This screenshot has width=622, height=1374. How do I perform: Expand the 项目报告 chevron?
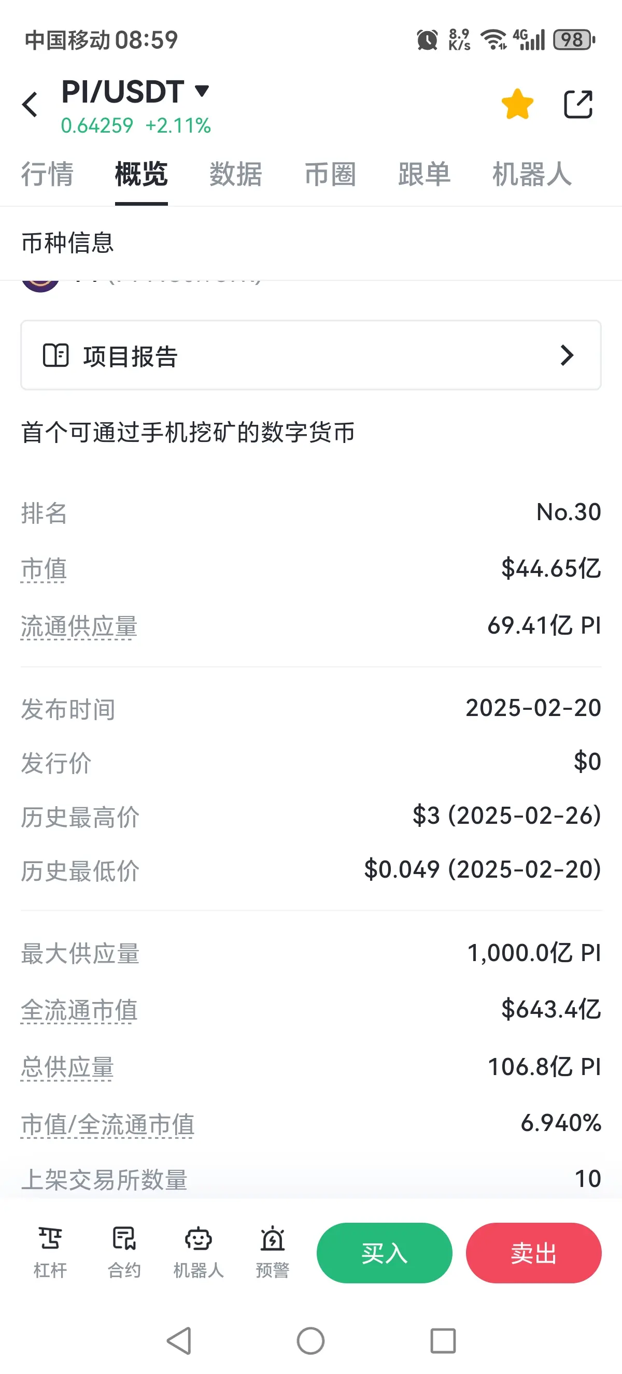[x=567, y=355]
